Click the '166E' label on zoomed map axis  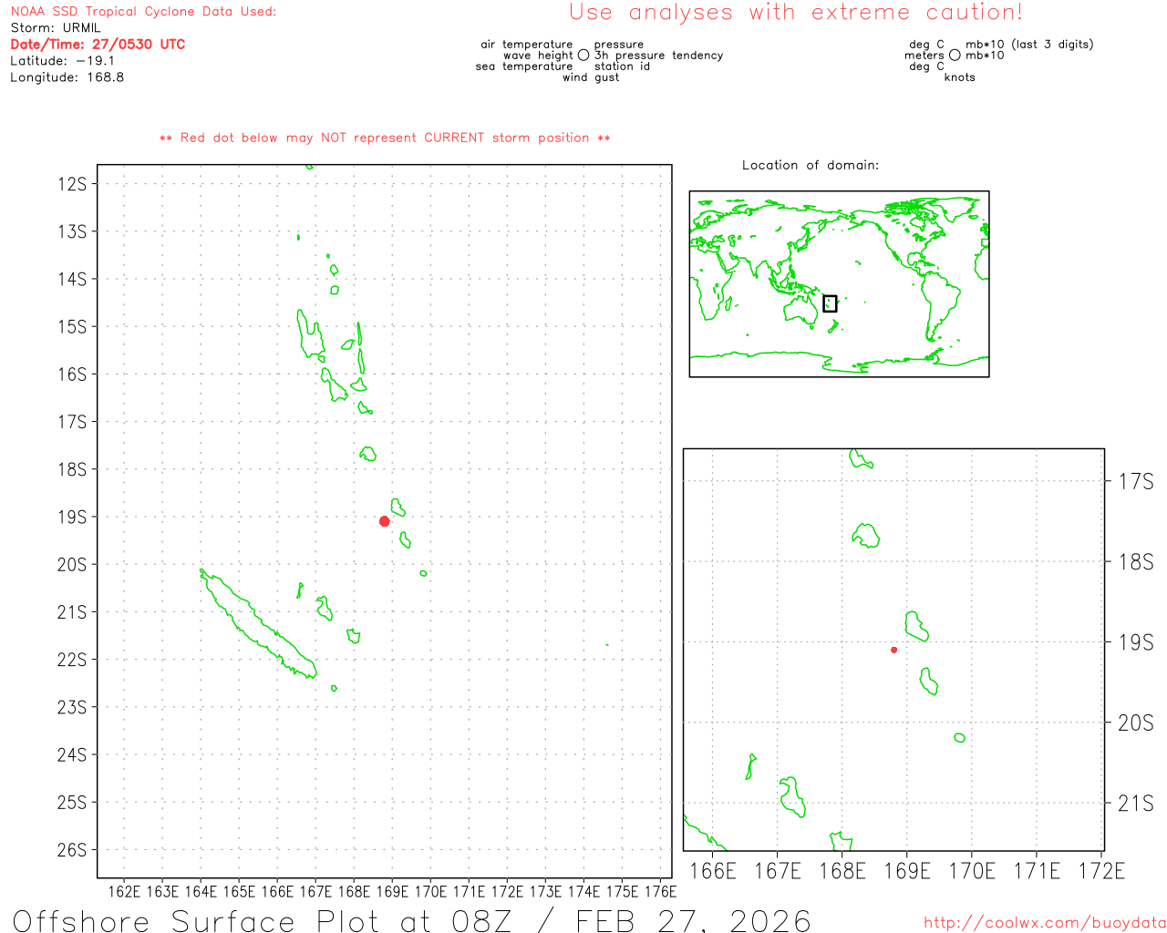(713, 871)
